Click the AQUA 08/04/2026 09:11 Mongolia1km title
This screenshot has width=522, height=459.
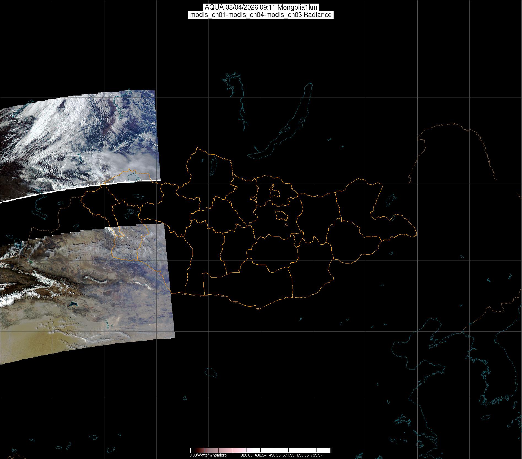261,7
